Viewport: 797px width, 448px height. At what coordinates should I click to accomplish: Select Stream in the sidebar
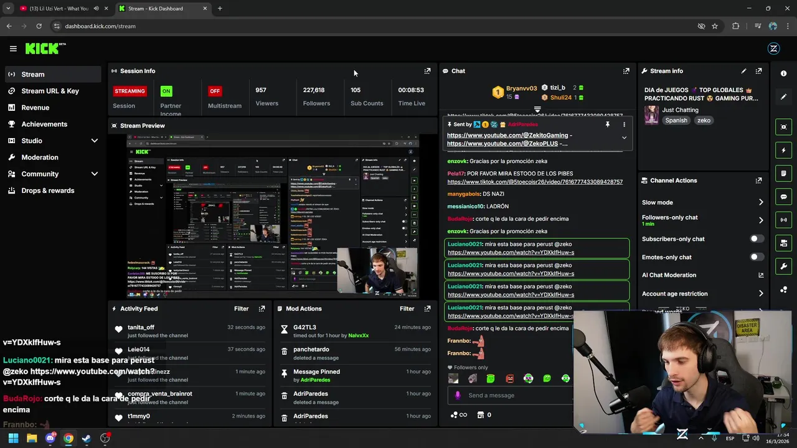pos(53,74)
